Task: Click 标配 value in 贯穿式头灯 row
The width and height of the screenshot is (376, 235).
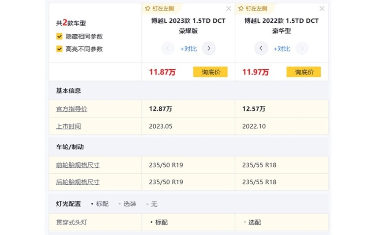Action: coord(159,222)
